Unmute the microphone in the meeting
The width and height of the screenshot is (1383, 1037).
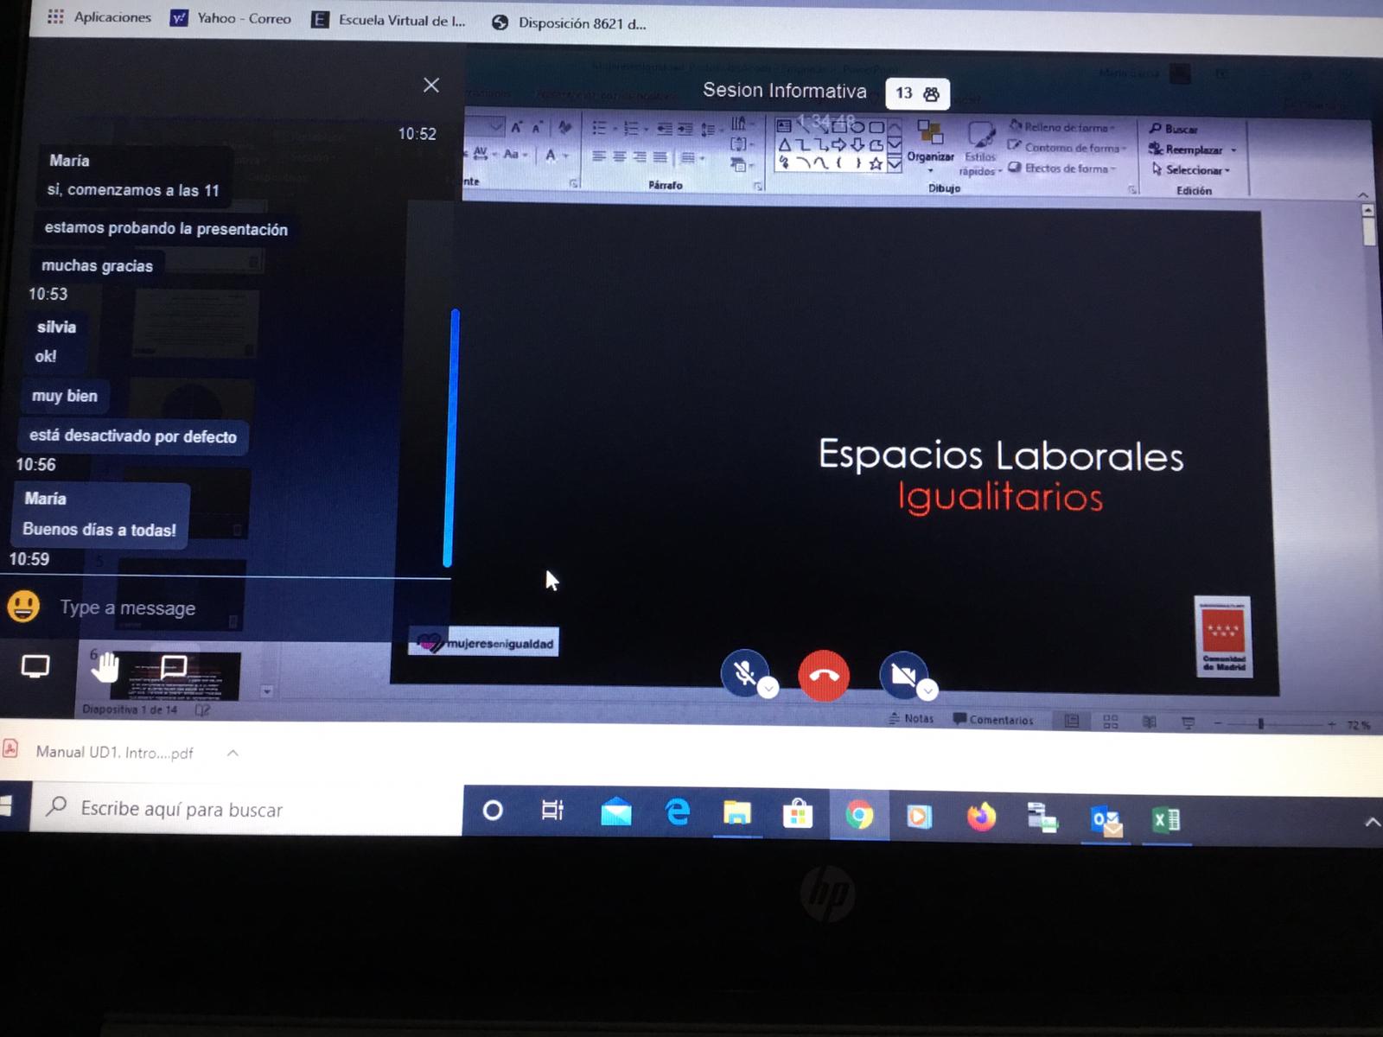pos(744,673)
